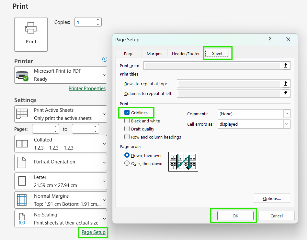The image size is (307, 240).
Task: Select the Over, then down page order
Action: [127, 163]
